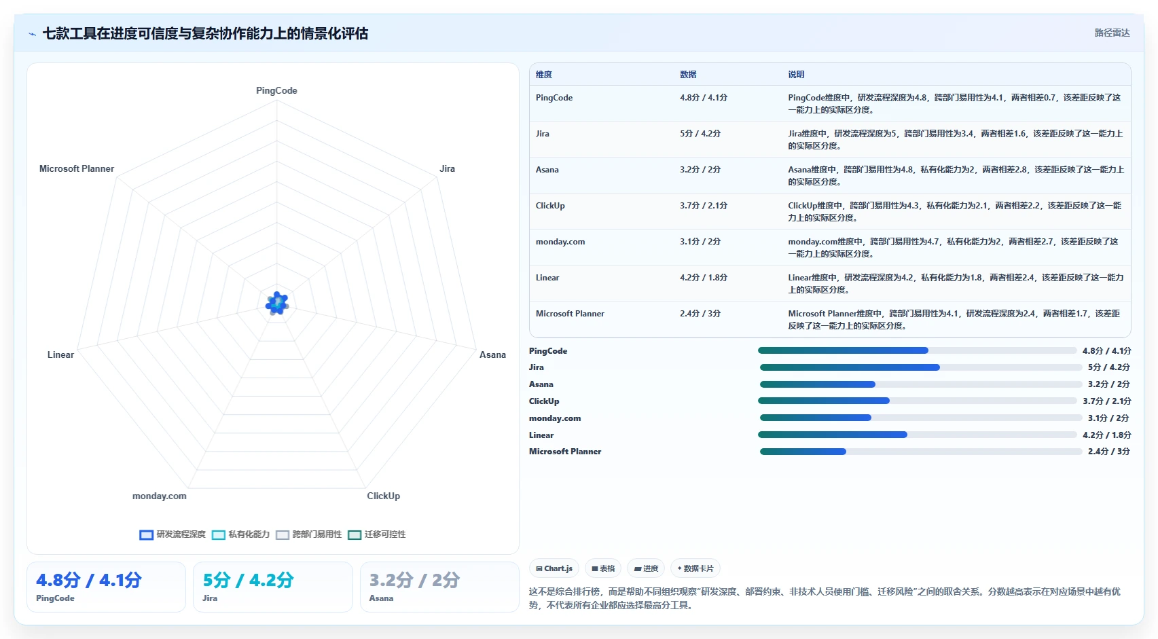Click the Linear axis label on radar
The image size is (1158, 639).
60,354
